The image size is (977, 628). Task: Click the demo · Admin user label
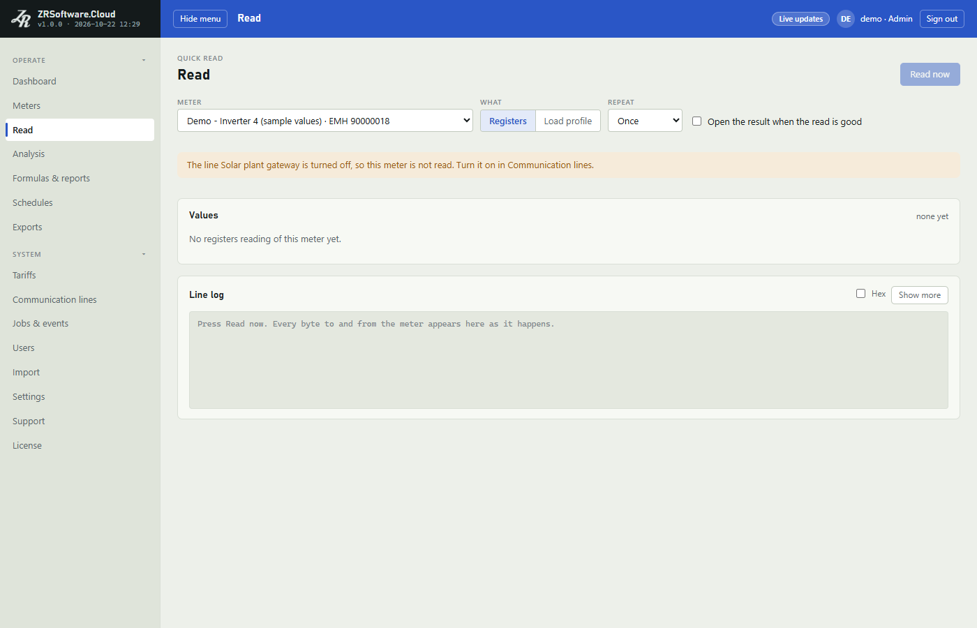point(886,19)
